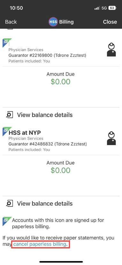122x265 pixels.
Task: Tap magnifier icon under first Amount Due
Action: coord(10,115)
